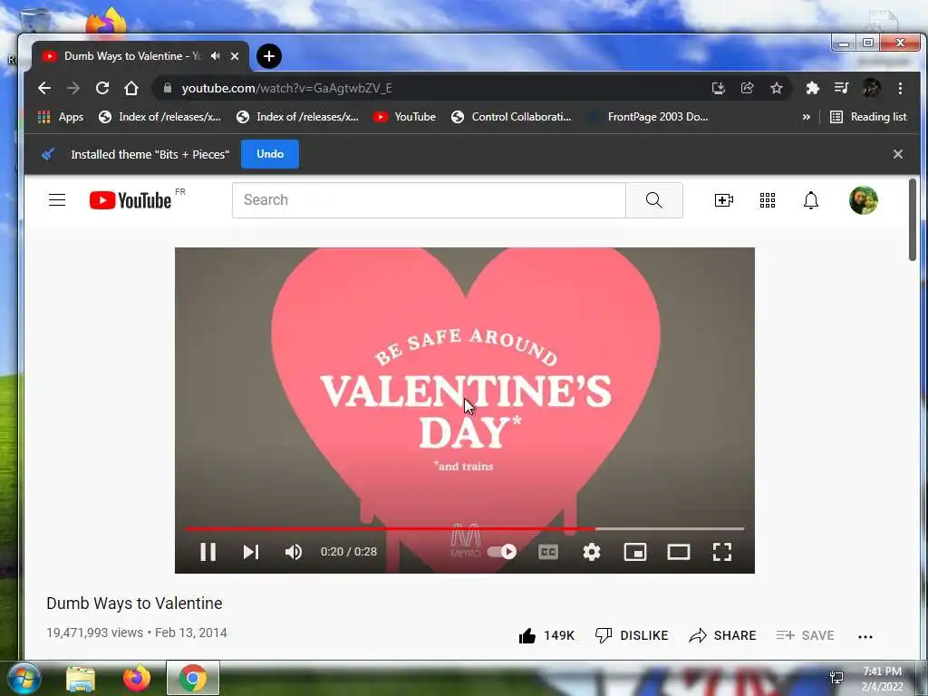Open first Index of /releases bookmark
Screen dimensions: 928x696
tap(159, 117)
